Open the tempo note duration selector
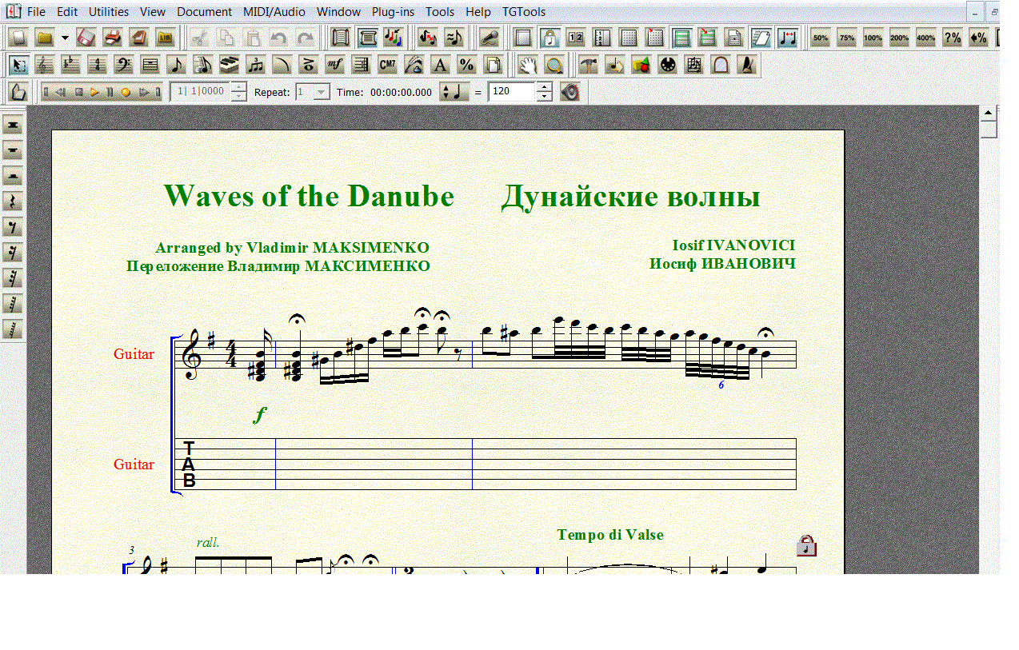The image size is (1019, 650). click(454, 92)
